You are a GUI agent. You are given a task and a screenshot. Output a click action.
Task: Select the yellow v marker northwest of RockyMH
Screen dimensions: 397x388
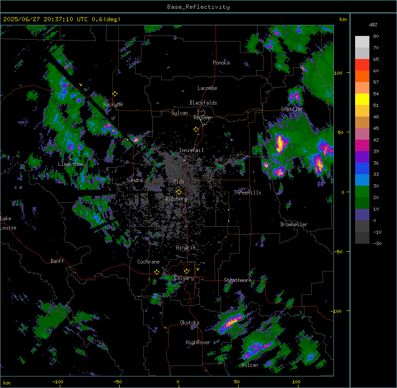(x=81, y=85)
